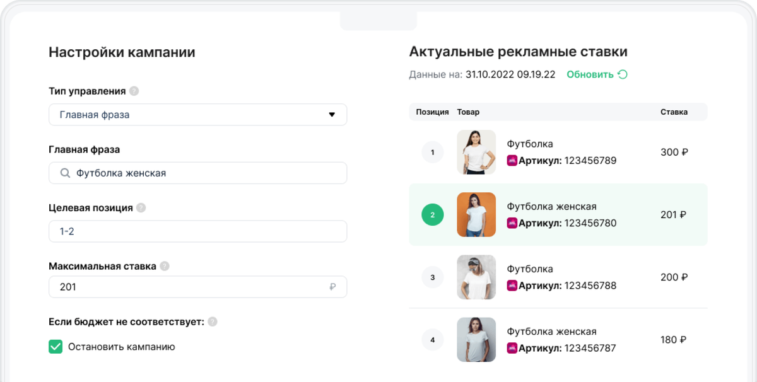The width and height of the screenshot is (757, 382).
Task: Click the Целевая позиция input with 1-2
Action: tap(197, 231)
